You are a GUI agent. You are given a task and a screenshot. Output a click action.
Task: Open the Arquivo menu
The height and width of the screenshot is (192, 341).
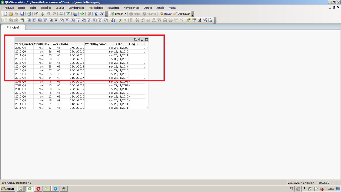[9, 8]
